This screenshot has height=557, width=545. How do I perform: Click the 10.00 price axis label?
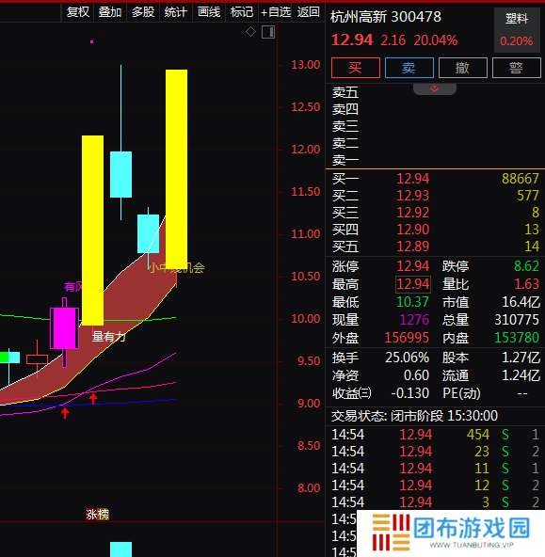(x=306, y=319)
